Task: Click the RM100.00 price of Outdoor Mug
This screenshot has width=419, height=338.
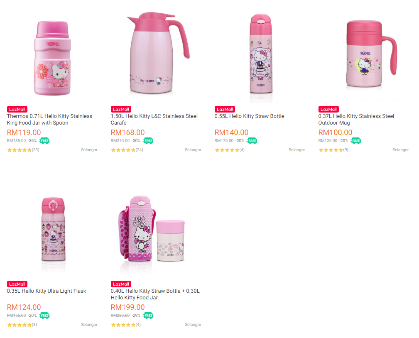Action: coord(335,132)
